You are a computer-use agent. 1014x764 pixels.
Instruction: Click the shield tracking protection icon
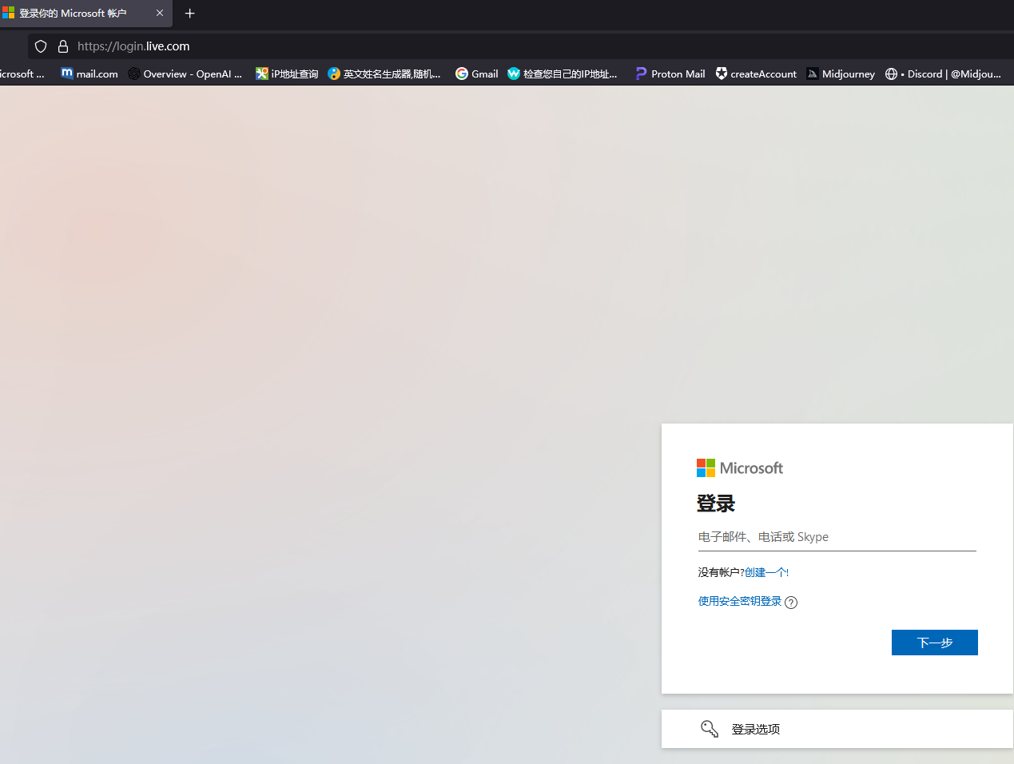pos(41,46)
